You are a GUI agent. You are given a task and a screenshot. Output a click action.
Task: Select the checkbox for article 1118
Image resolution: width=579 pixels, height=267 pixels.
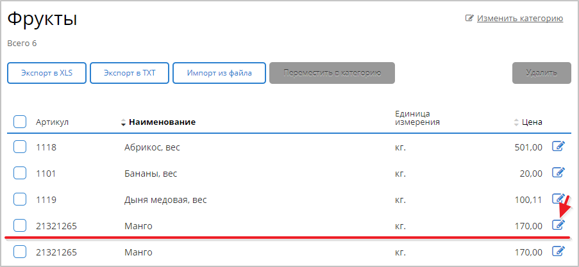pyautogui.click(x=20, y=147)
